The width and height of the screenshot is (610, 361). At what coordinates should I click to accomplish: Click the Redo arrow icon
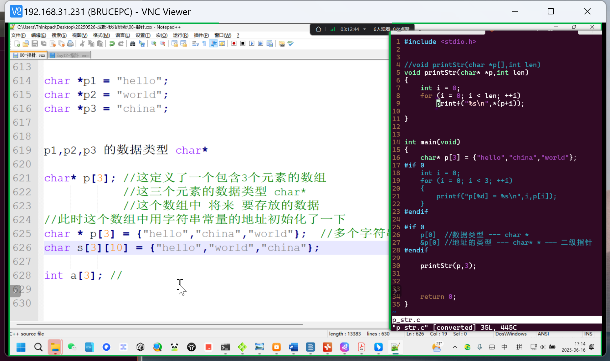(121, 43)
